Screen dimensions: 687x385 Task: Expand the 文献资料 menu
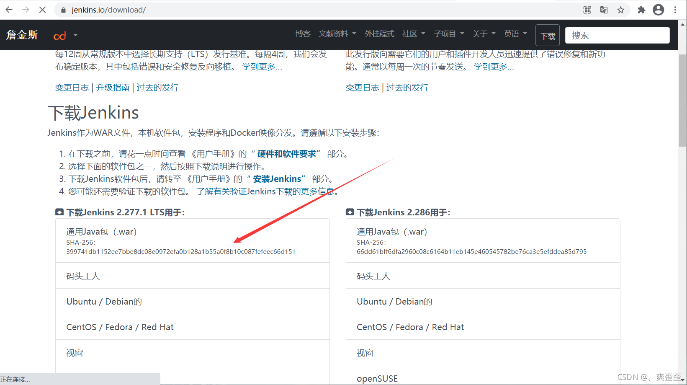[337, 34]
